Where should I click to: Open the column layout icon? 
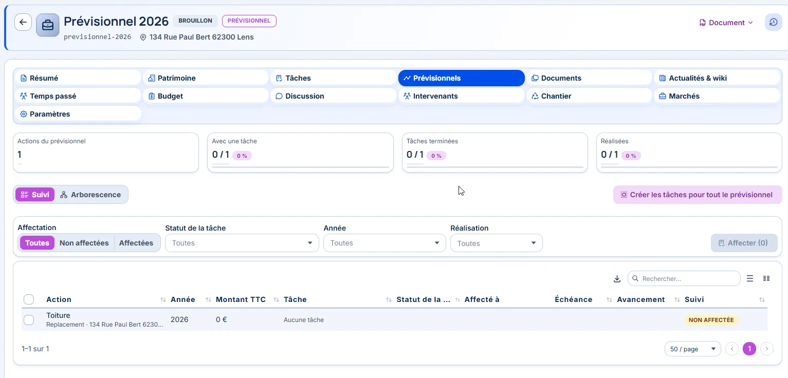[766, 278]
